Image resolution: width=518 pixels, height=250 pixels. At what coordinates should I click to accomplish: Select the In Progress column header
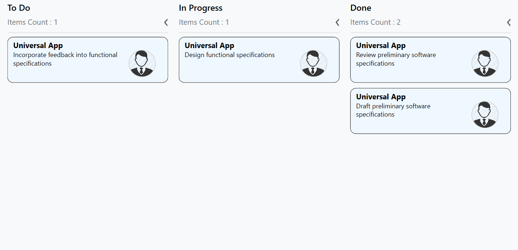[201, 8]
